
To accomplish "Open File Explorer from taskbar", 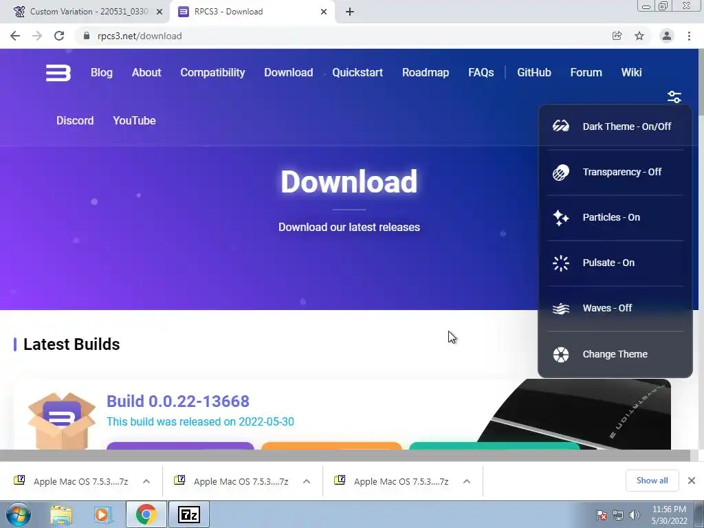I will coord(61,515).
